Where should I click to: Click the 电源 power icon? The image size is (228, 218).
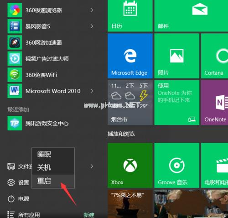click(11, 199)
